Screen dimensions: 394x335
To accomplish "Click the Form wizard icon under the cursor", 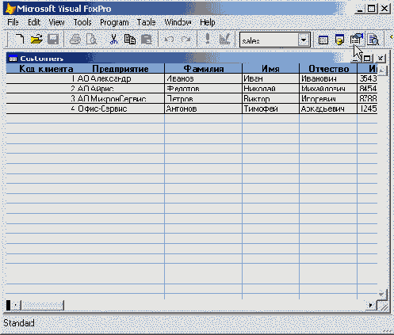I will [356, 39].
